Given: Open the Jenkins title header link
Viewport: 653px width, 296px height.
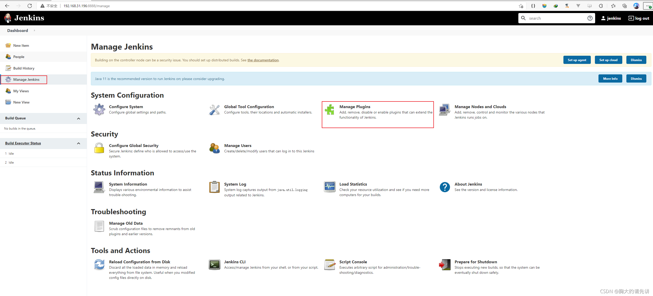Looking at the screenshot, I should click(29, 18).
